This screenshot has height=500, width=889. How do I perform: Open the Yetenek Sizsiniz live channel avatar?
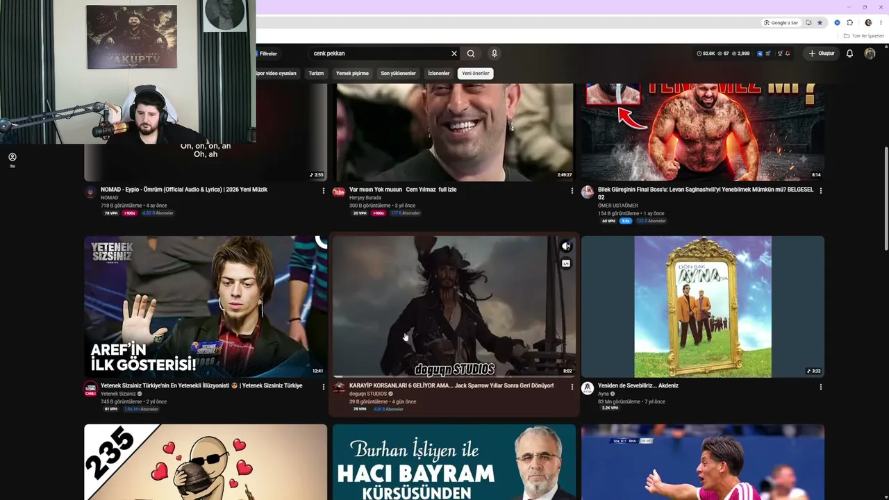(90, 389)
